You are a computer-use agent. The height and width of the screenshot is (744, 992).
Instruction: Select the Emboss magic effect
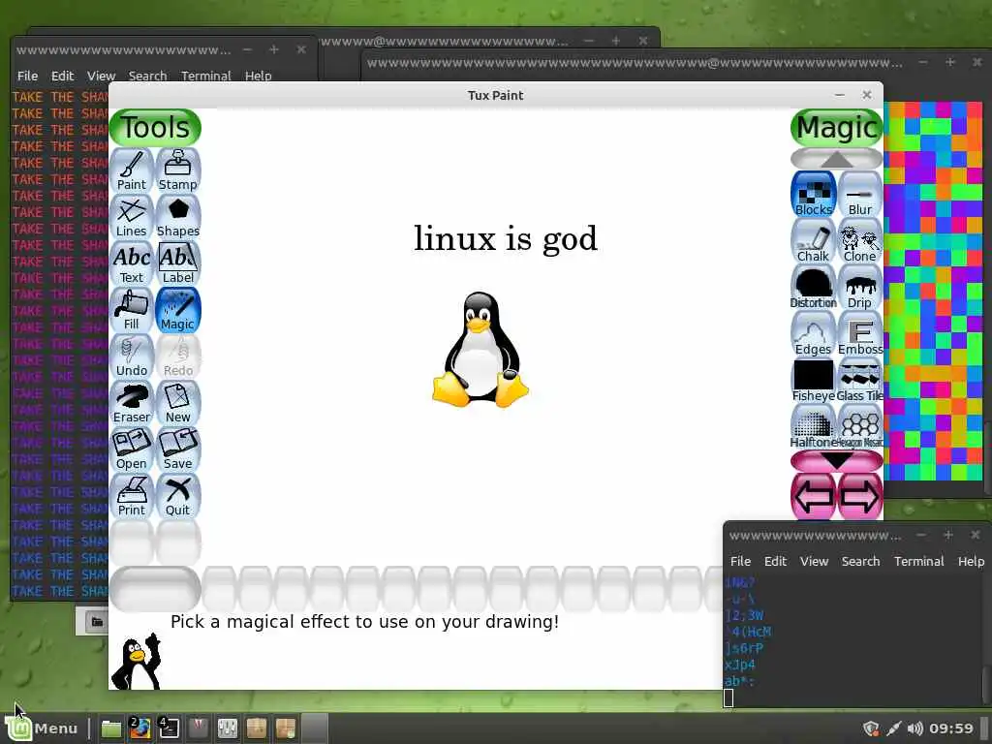[860, 334]
